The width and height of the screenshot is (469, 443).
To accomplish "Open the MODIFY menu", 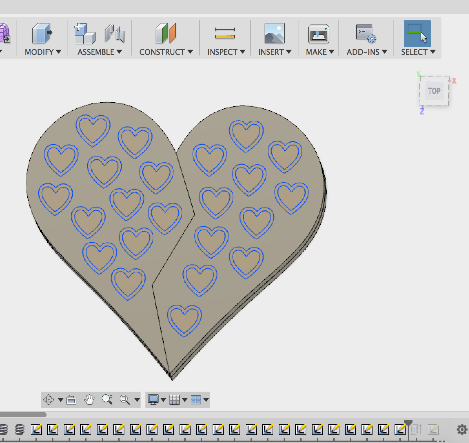I will tap(43, 52).
